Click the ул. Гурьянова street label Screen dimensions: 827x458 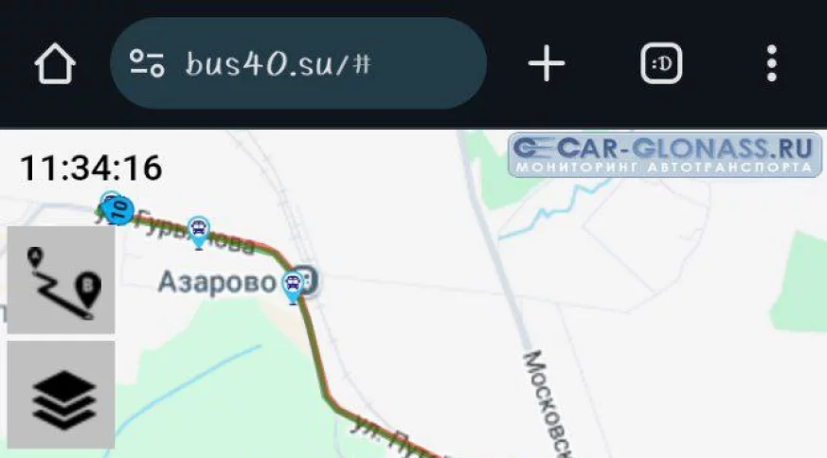pos(185,232)
